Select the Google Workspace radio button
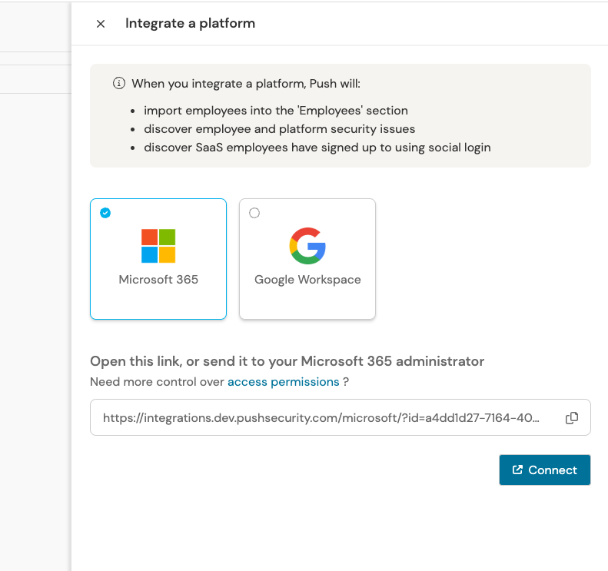The height and width of the screenshot is (571, 608). 254,213
